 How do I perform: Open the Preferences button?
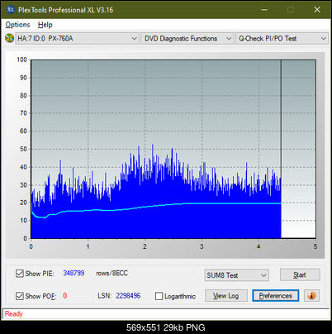coord(275,296)
